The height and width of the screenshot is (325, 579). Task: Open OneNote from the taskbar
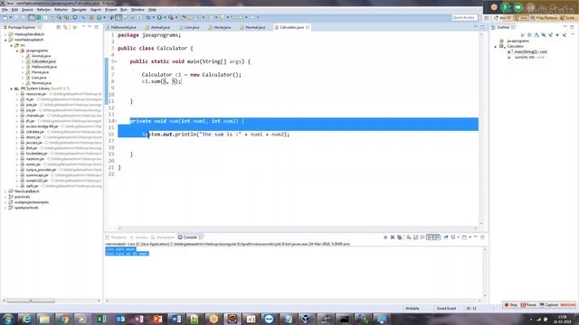pyautogui.click(x=139, y=319)
